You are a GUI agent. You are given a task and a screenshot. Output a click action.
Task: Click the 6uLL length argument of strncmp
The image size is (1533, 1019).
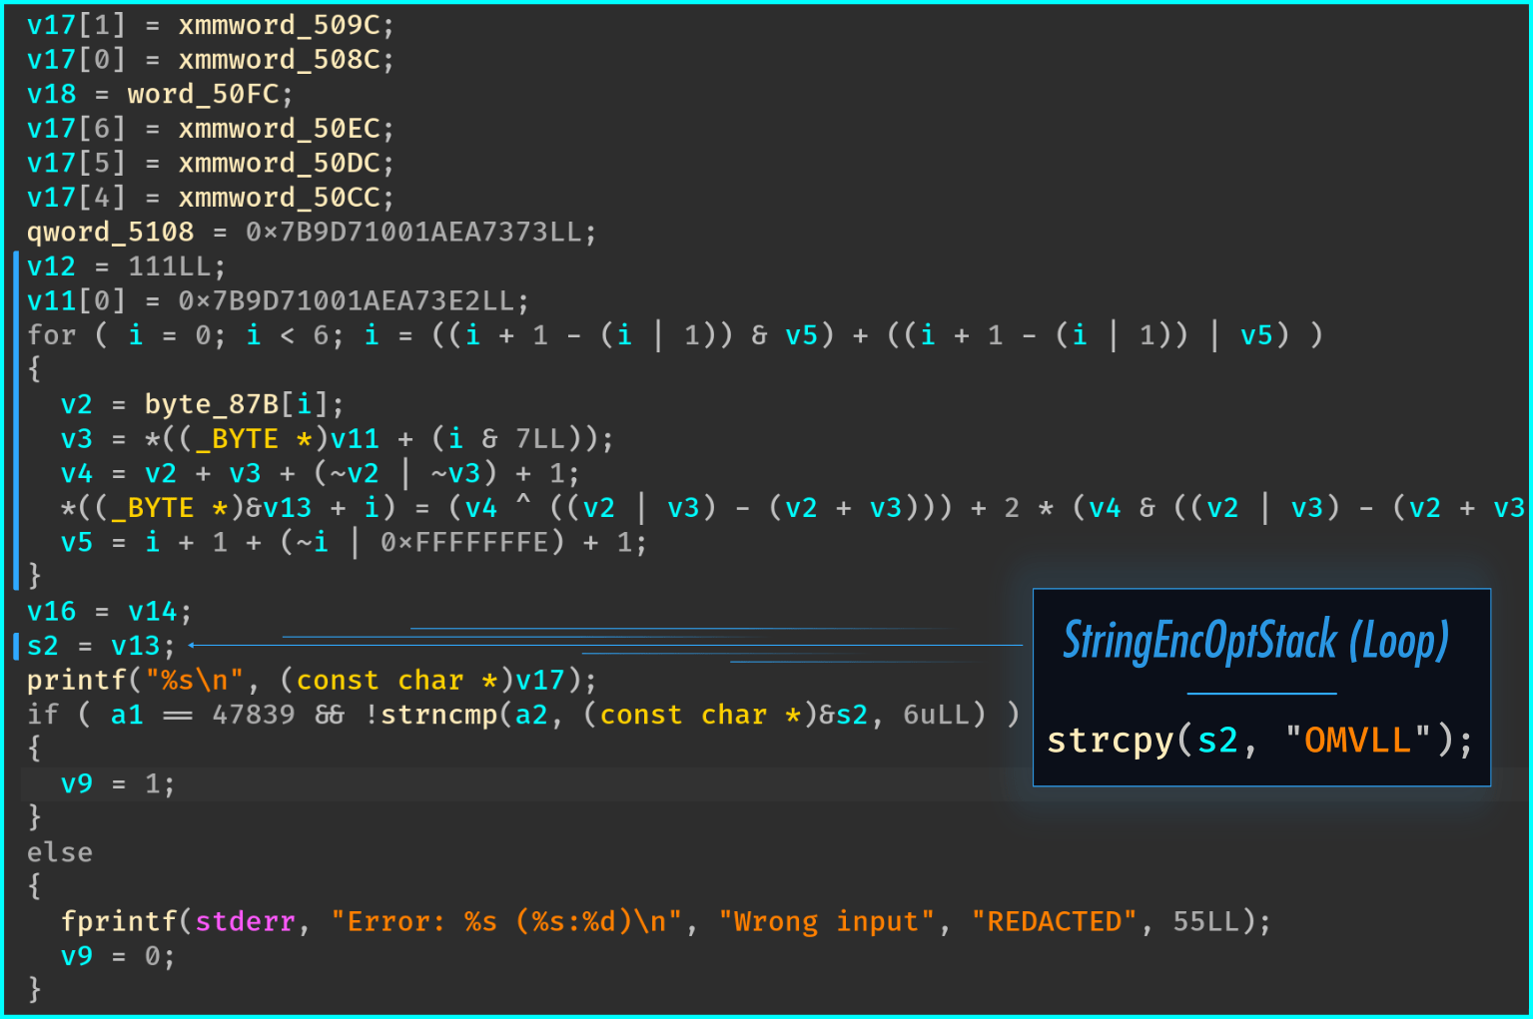click(x=938, y=715)
